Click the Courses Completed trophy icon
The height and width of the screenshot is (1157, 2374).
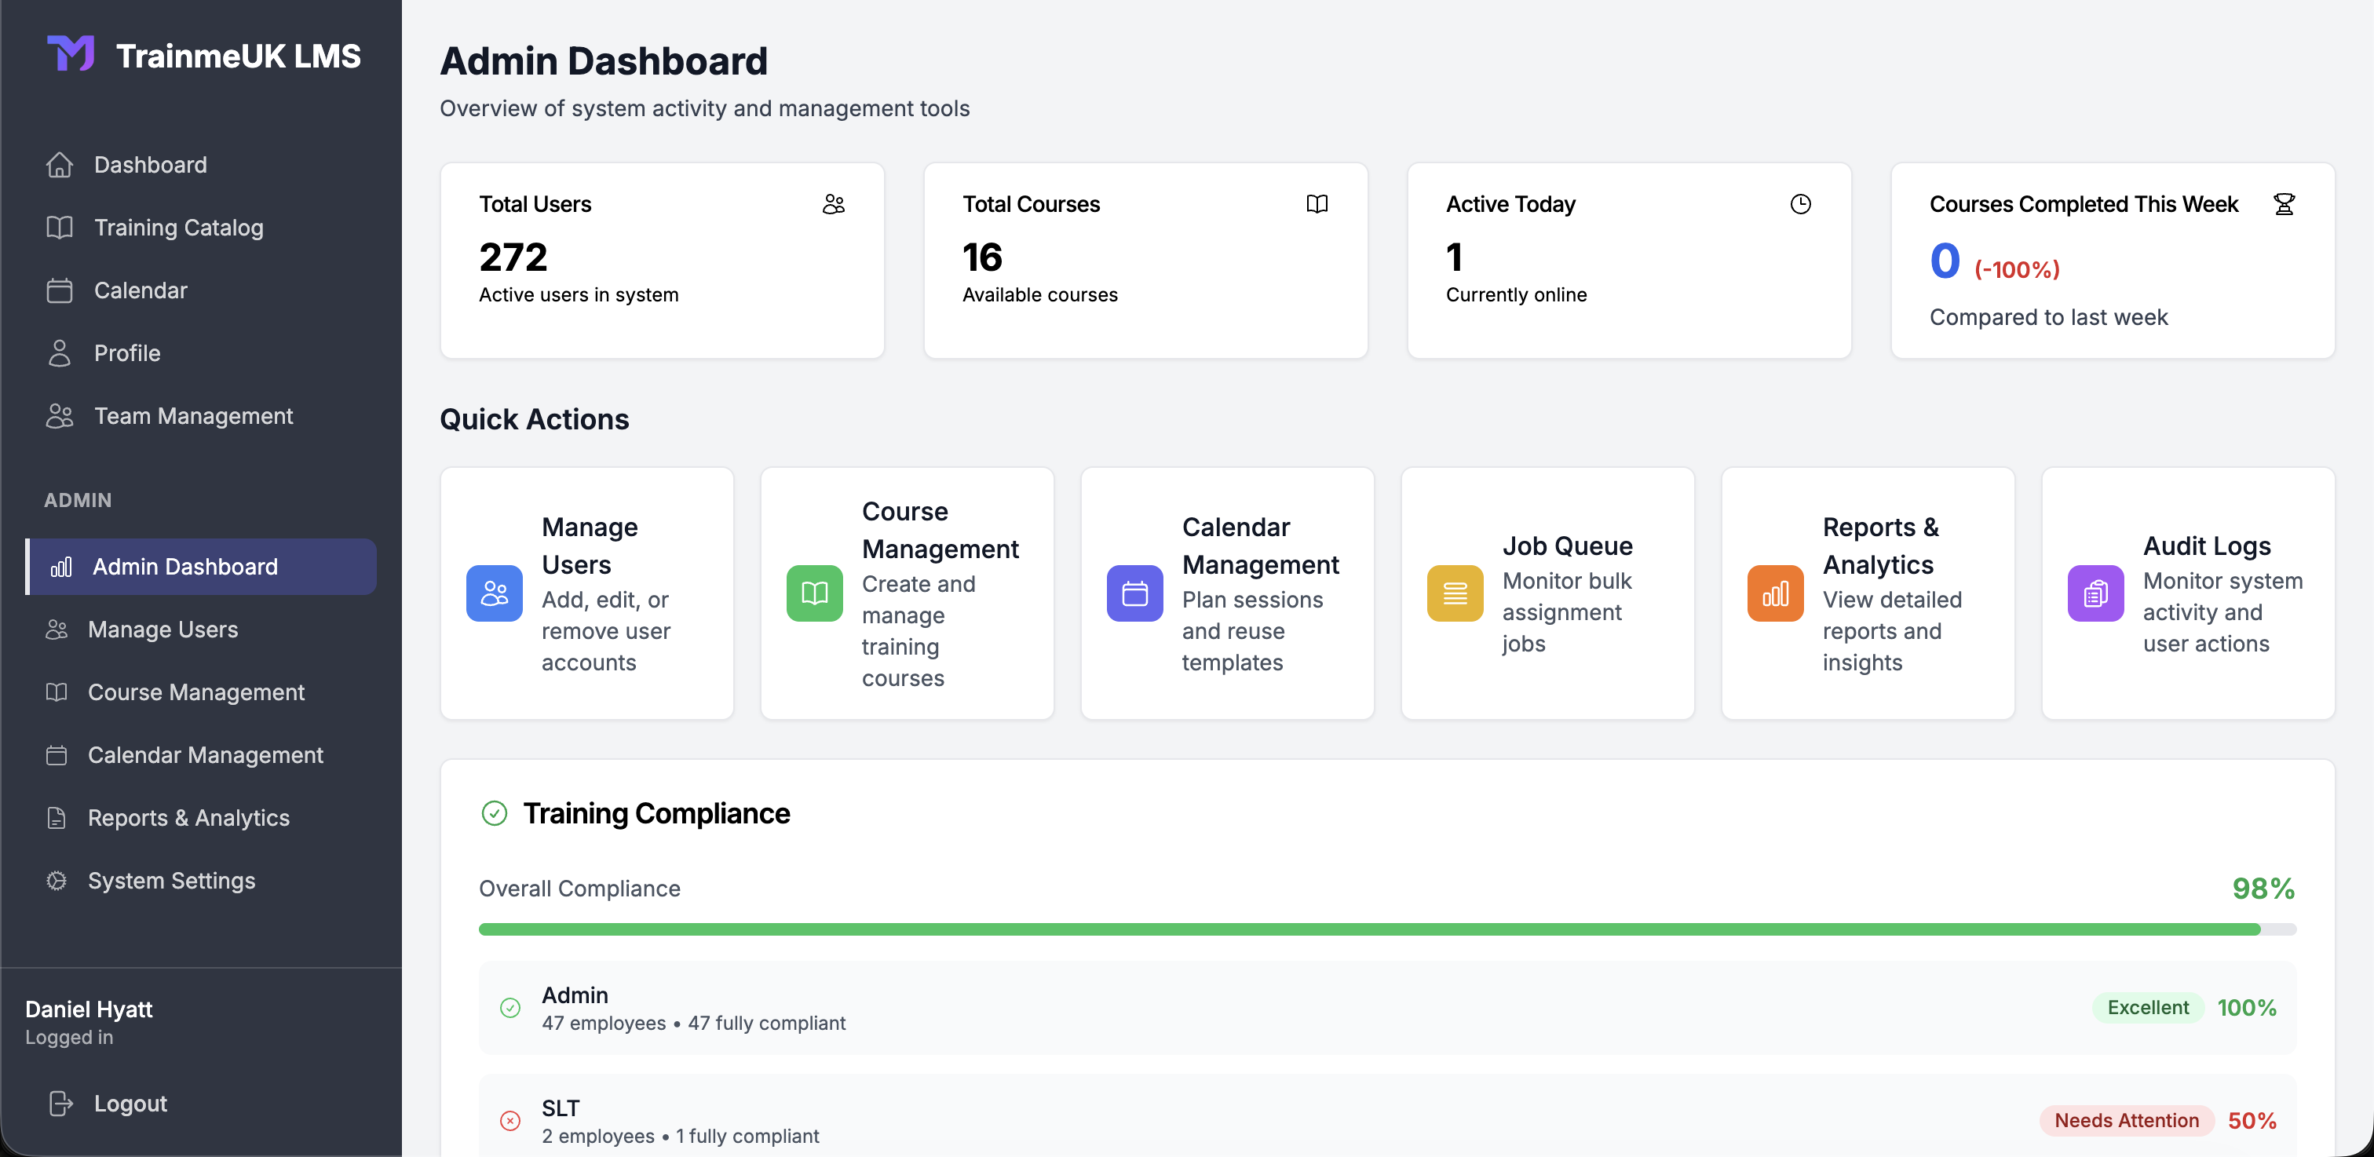click(2285, 203)
